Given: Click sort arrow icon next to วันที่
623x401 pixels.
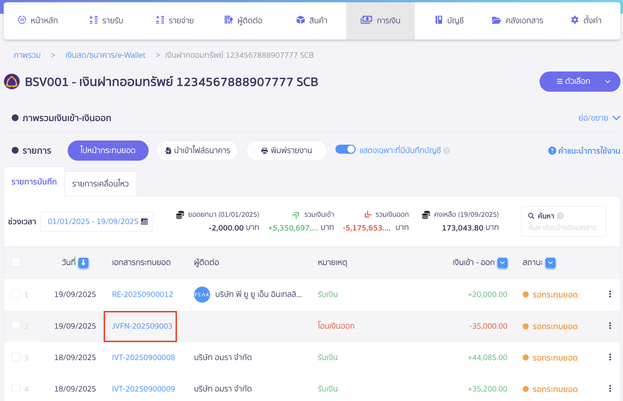Looking at the screenshot, I should coord(83,262).
